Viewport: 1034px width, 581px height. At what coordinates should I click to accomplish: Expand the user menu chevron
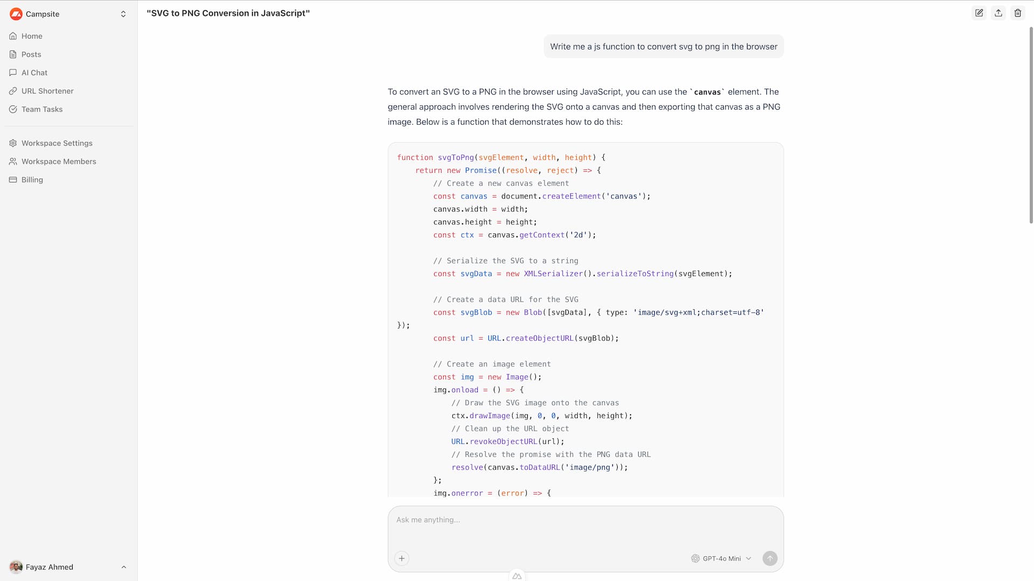coord(124,567)
